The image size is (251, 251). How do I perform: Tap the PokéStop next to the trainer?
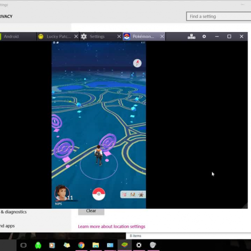[107, 142]
